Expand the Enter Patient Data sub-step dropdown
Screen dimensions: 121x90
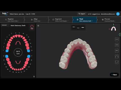coord(13,21)
